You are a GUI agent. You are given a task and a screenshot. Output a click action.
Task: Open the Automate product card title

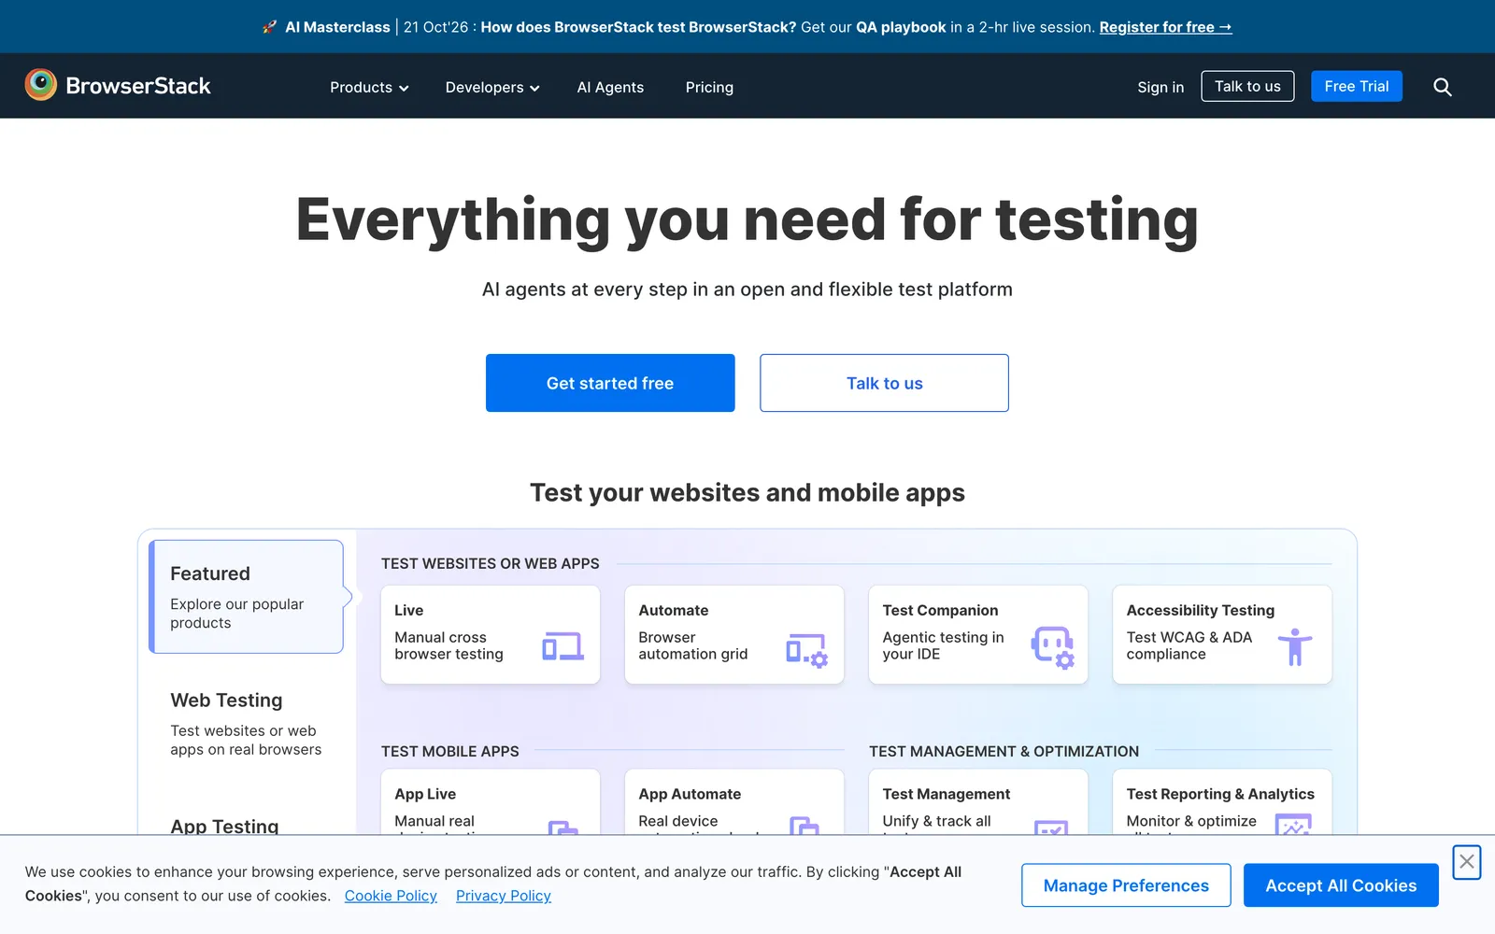click(x=674, y=610)
